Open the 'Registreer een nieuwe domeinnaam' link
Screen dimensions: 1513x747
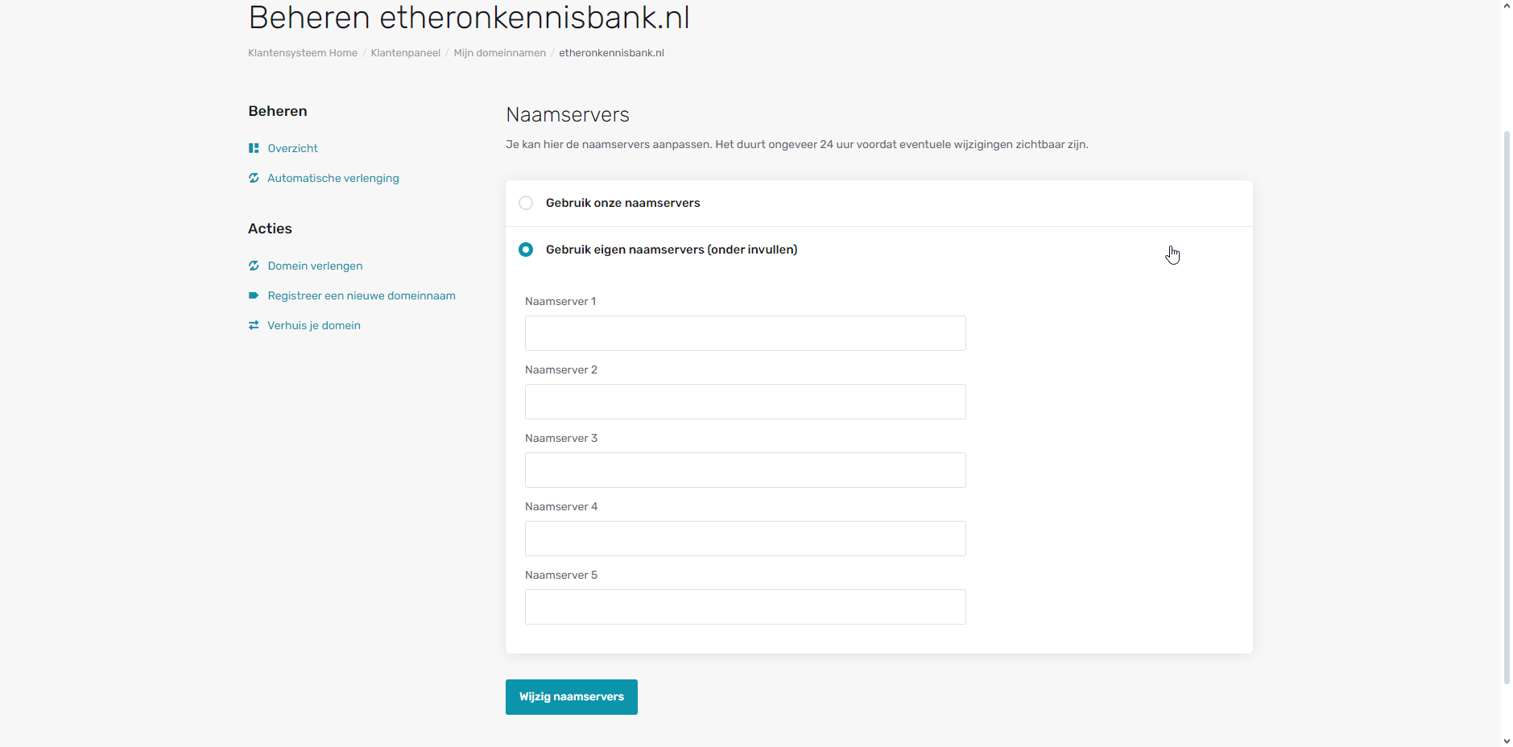pos(362,295)
